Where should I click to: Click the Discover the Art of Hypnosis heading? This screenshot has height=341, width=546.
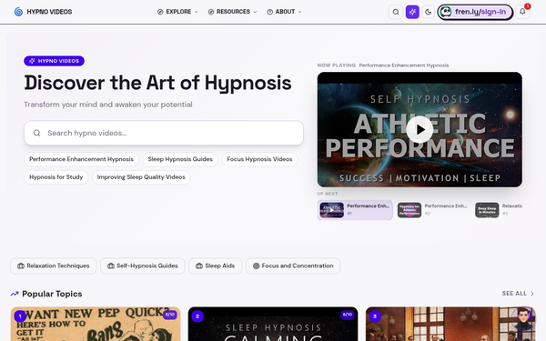coord(157,83)
